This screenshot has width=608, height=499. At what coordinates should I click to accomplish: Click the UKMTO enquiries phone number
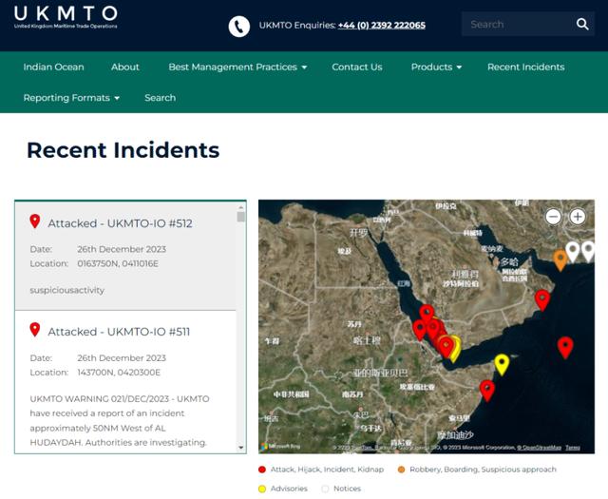(x=382, y=26)
